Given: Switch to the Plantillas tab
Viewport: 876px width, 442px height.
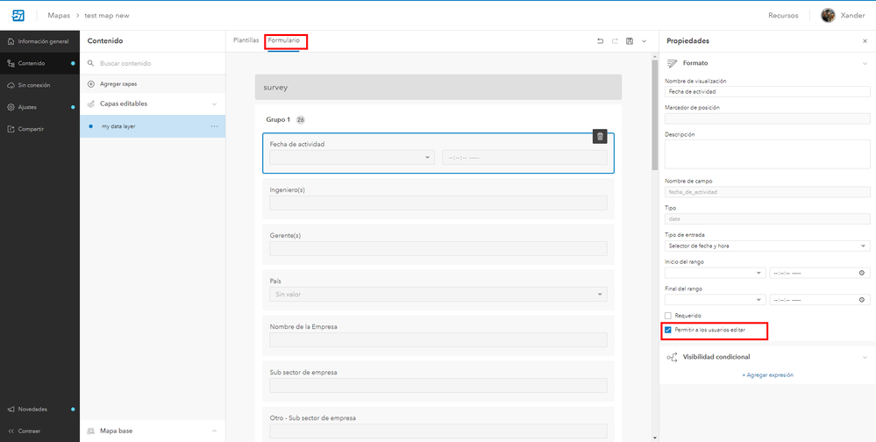Looking at the screenshot, I should coord(246,41).
